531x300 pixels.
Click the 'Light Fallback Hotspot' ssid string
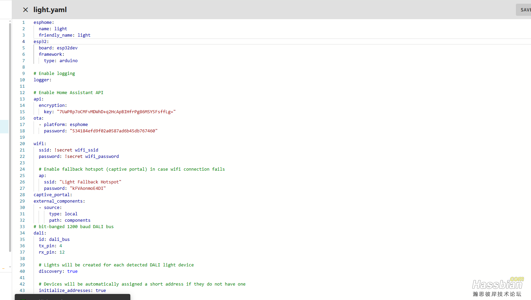(90, 182)
